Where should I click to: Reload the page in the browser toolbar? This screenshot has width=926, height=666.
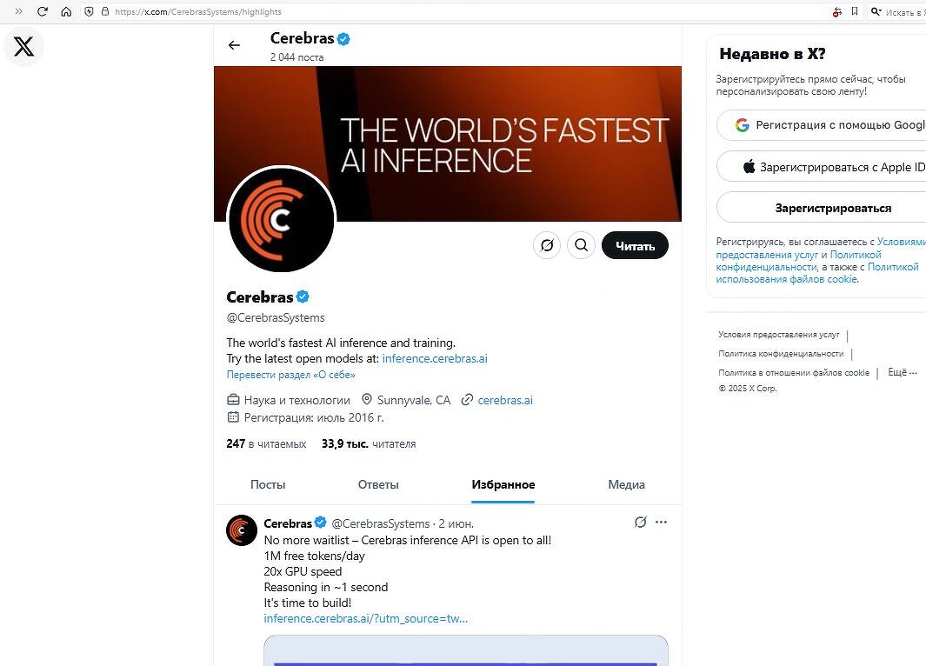pyautogui.click(x=43, y=11)
